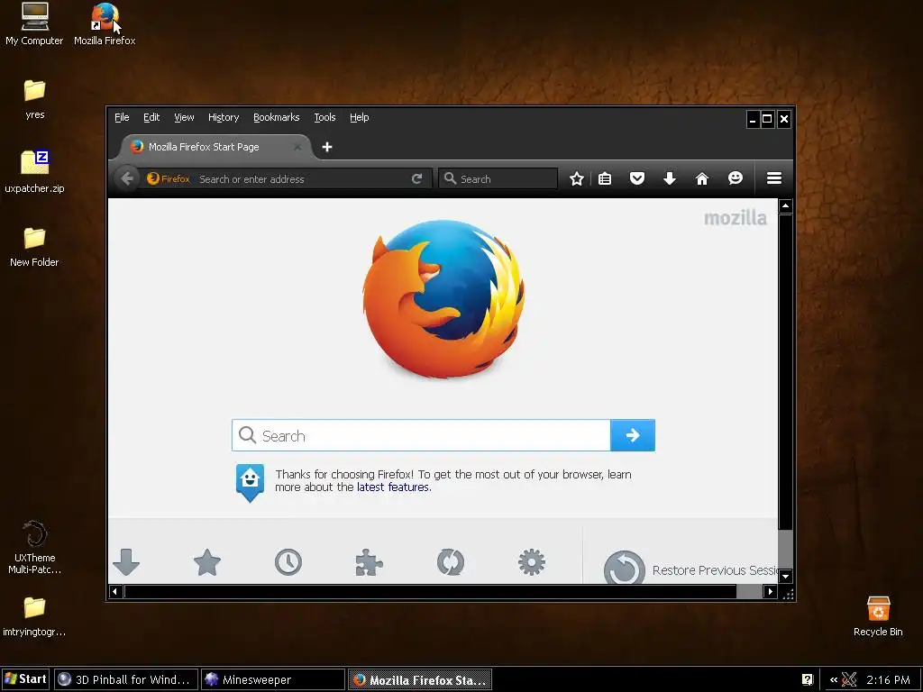The height and width of the screenshot is (692, 923).
Task: Click the mozilla wordmark link
Action: [736, 218]
